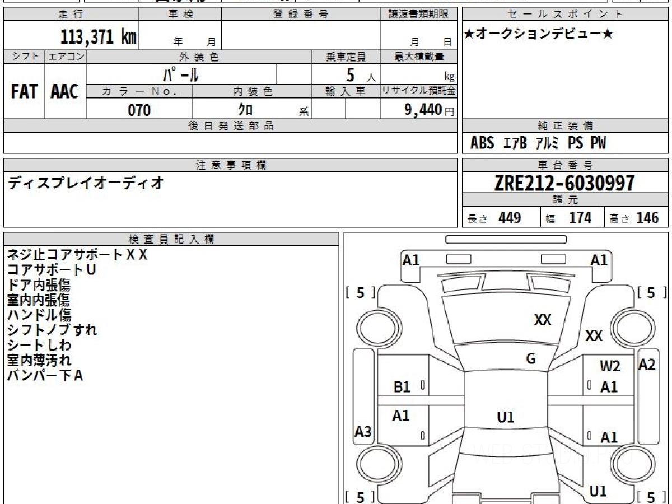The width and height of the screenshot is (672, 504).
Task: Click the シフトノブすれ inspector note
Action: 52,330
